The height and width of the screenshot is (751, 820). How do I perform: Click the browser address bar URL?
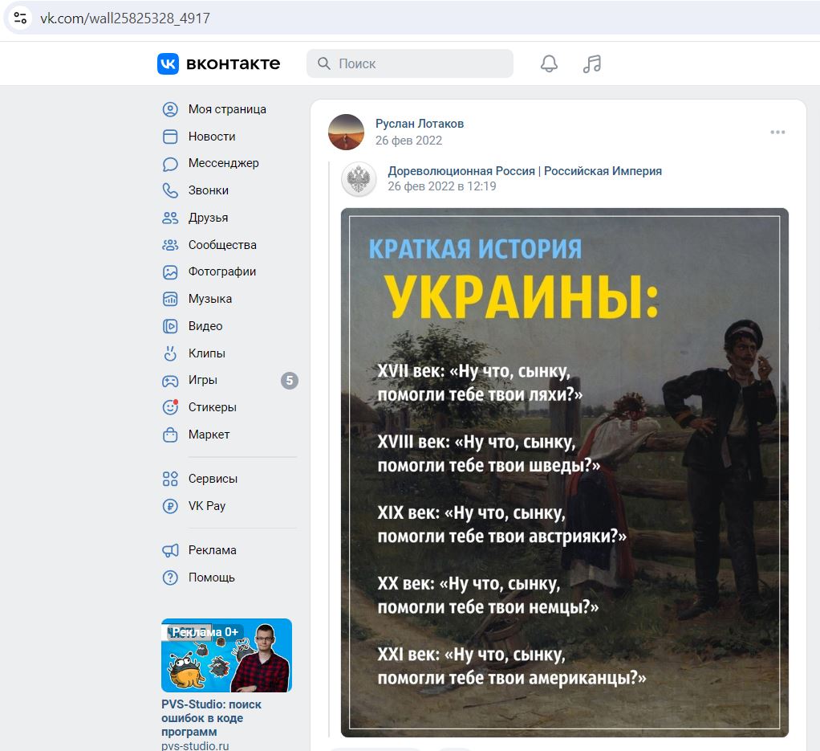(x=125, y=18)
